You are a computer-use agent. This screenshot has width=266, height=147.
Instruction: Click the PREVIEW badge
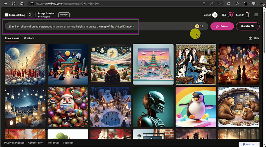pyautogui.click(x=64, y=15)
